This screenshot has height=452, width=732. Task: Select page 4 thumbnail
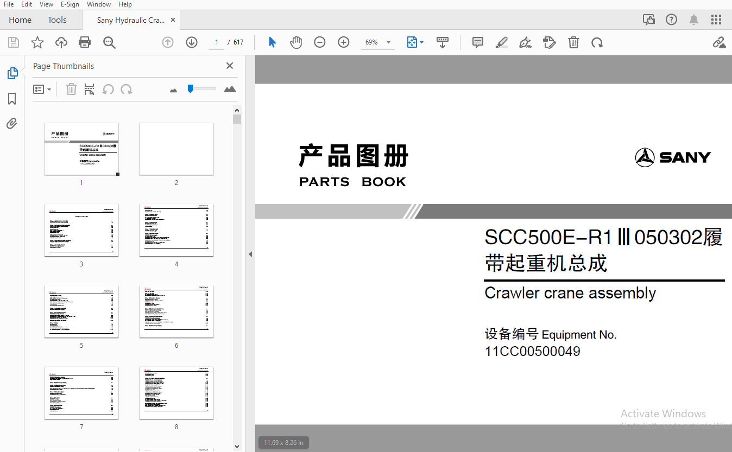click(176, 230)
